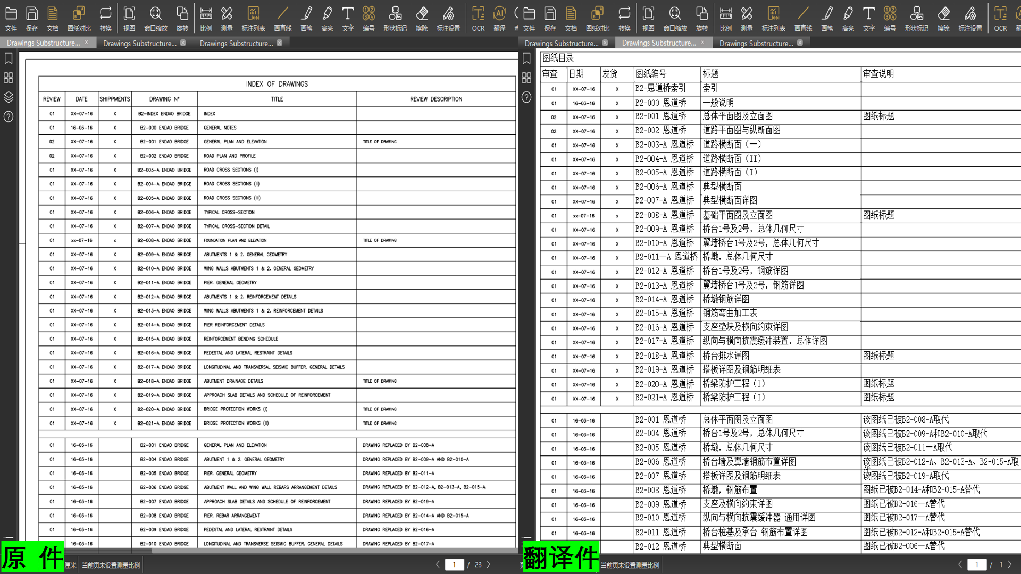Open bookmark panel icon in right pane sidebar
Viewport: 1021px width, 574px height.
[526, 58]
